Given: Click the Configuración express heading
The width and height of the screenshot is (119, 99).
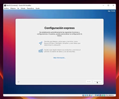Looking at the screenshot, I should 59,28.
